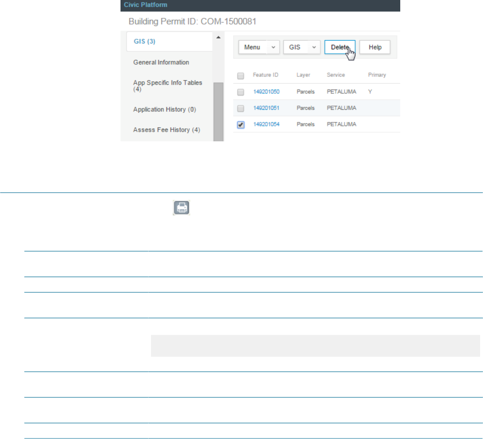Viewport: 483px width, 439px height.
Task: Sort by Primary column header
Action: (377, 75)
